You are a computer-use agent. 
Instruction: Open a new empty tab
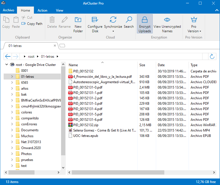[62, 46]
